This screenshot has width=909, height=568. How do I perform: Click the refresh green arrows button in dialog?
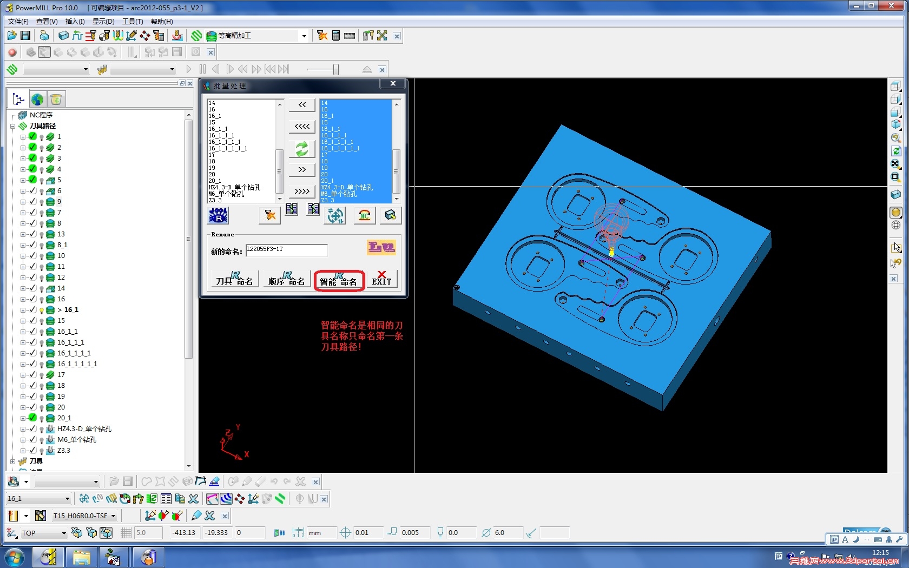click(x=302, y=149)
